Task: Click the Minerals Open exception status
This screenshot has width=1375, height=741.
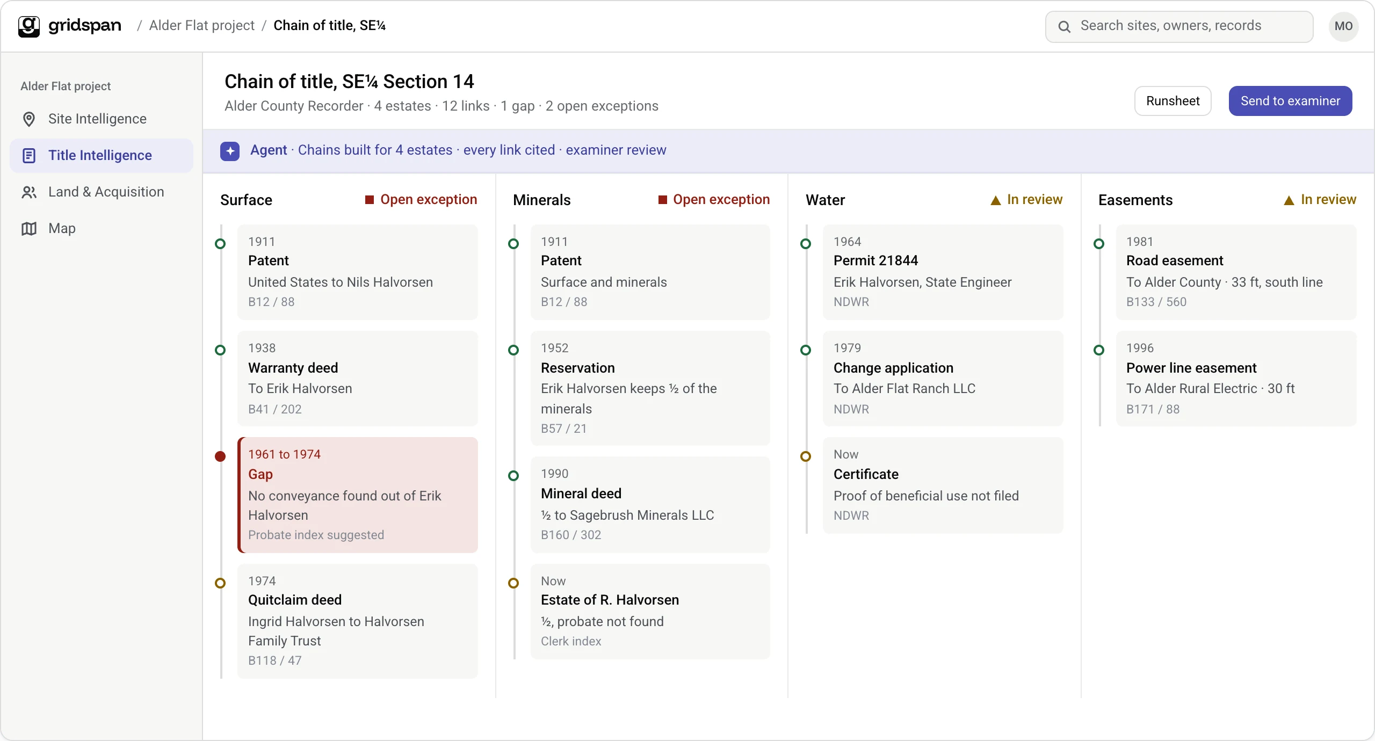Action: coord(714,200)
